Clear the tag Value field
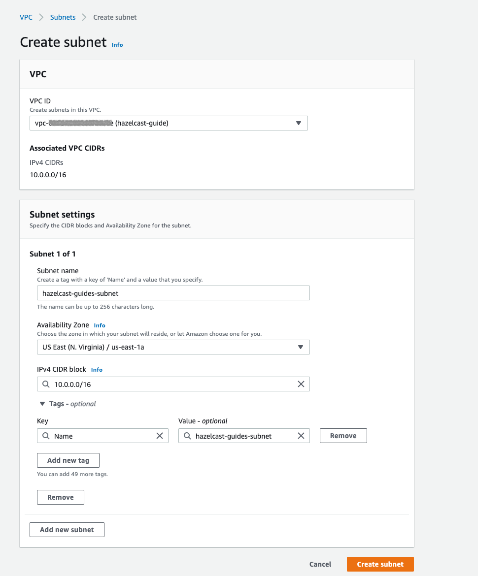The height and width of the screenshot is (576, 478). [301, 436]
